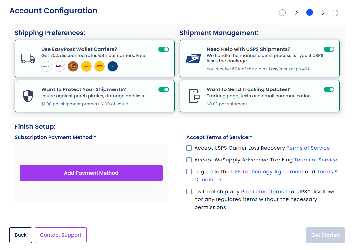Toggle Use EasyPost Wallet Carriers switch
This screenshot has height=250, width=354.
[164, 49]
